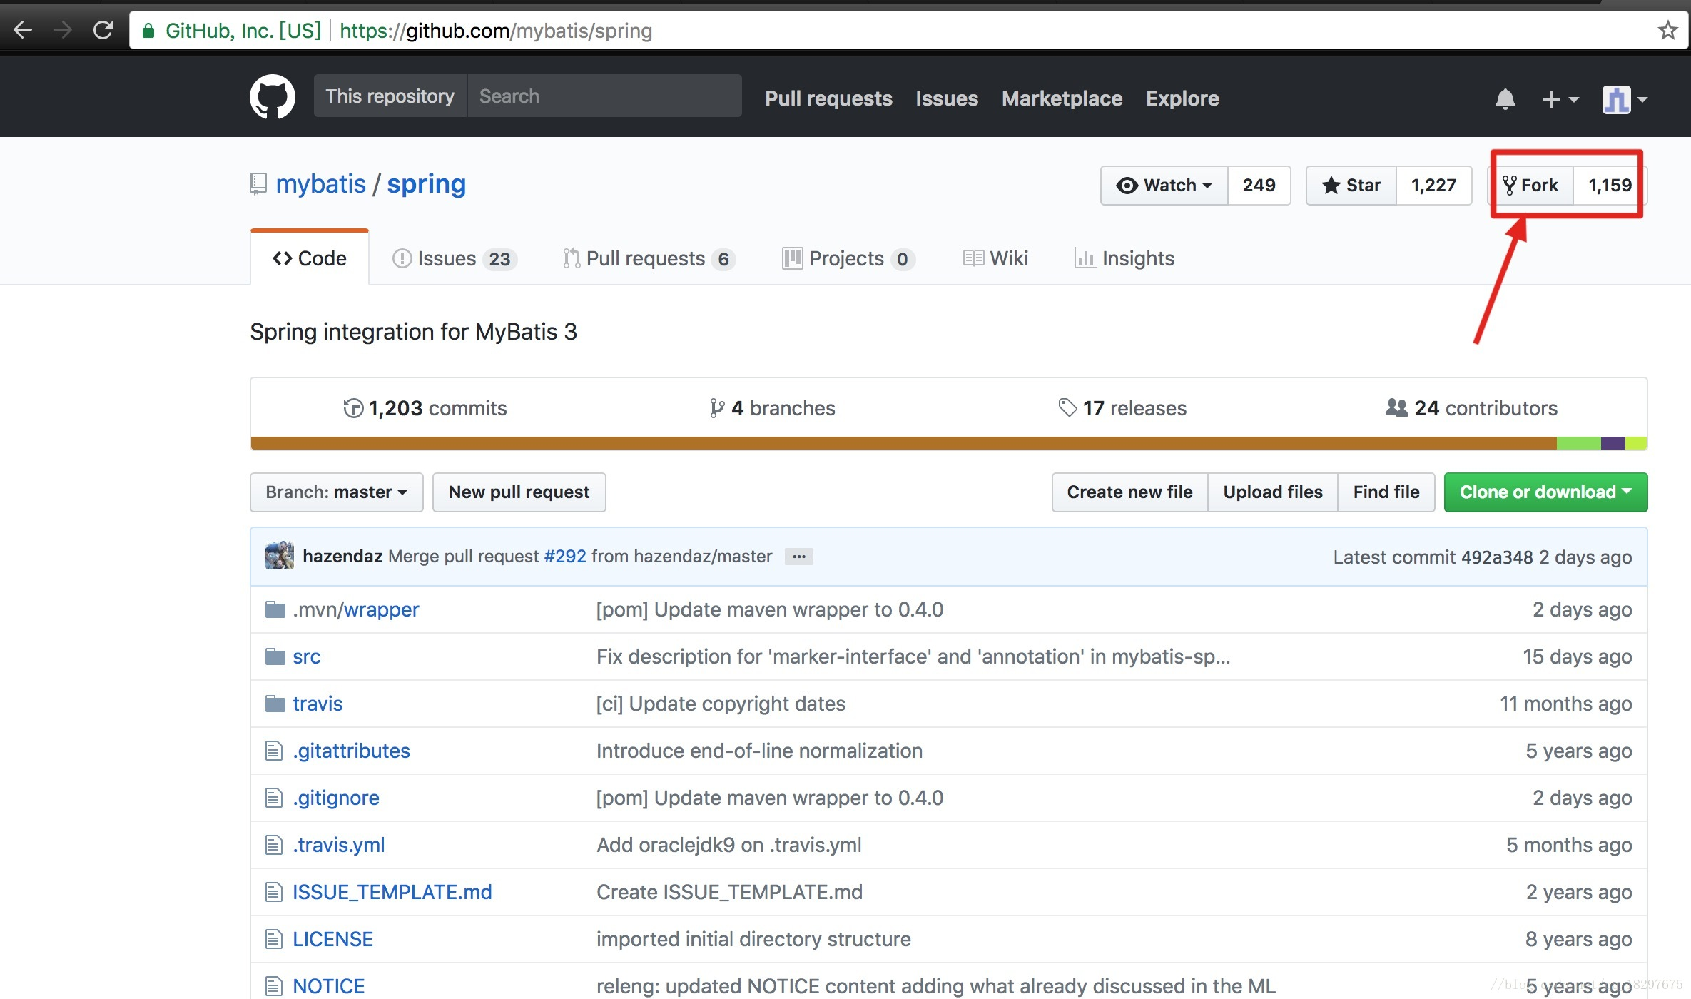The image size is (1691, 999).
Task: Click hazendaz avatar thumbnail
Action: click(279, 556)
